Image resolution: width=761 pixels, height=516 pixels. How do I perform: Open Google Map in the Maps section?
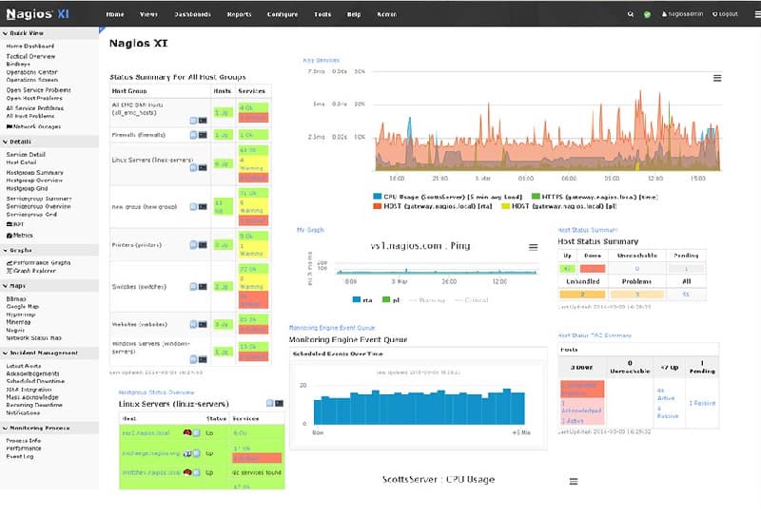[x=22, y=307]
